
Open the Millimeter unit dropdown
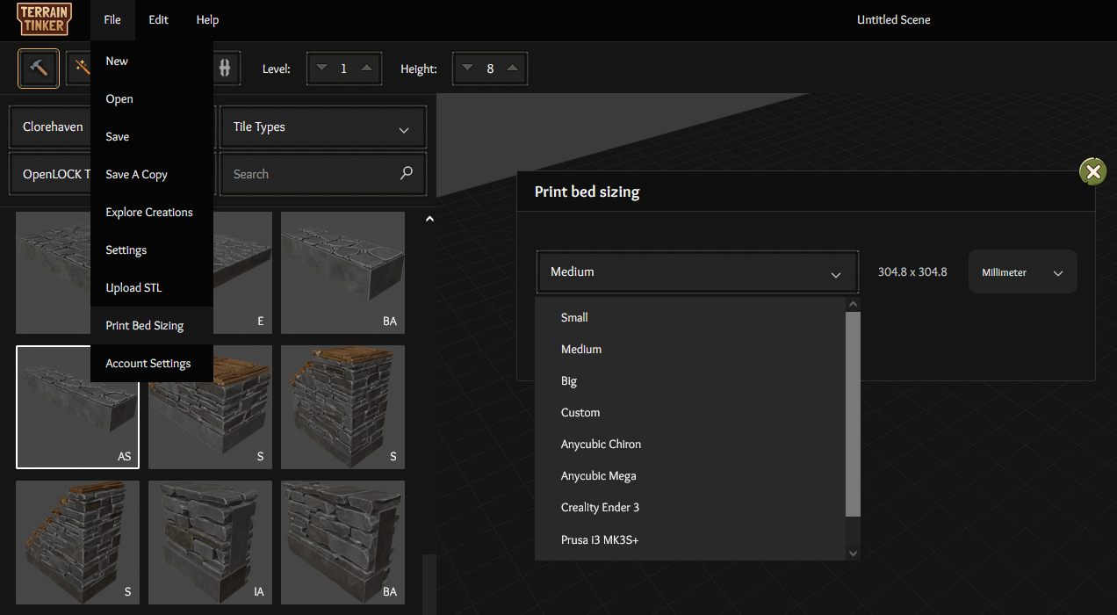[1022, 272]
